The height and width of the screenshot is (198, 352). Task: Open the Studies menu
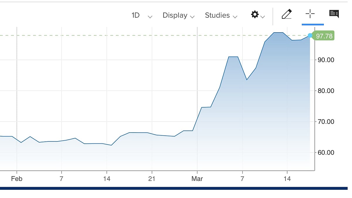[x=217, y=15]
